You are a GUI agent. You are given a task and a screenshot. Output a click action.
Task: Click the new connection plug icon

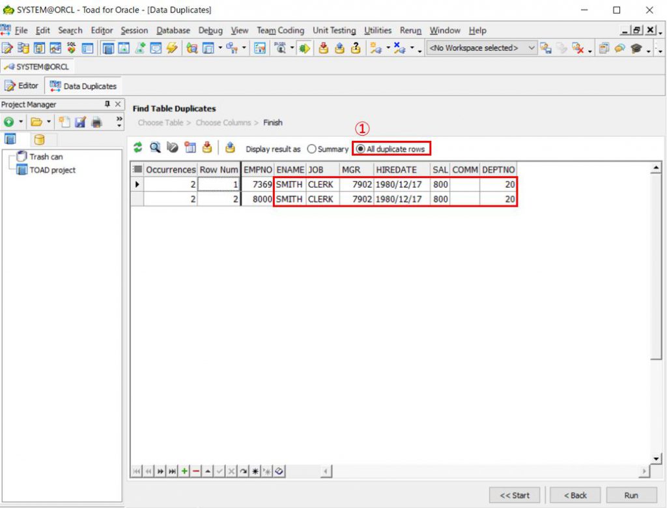click(x=375, y=48)
